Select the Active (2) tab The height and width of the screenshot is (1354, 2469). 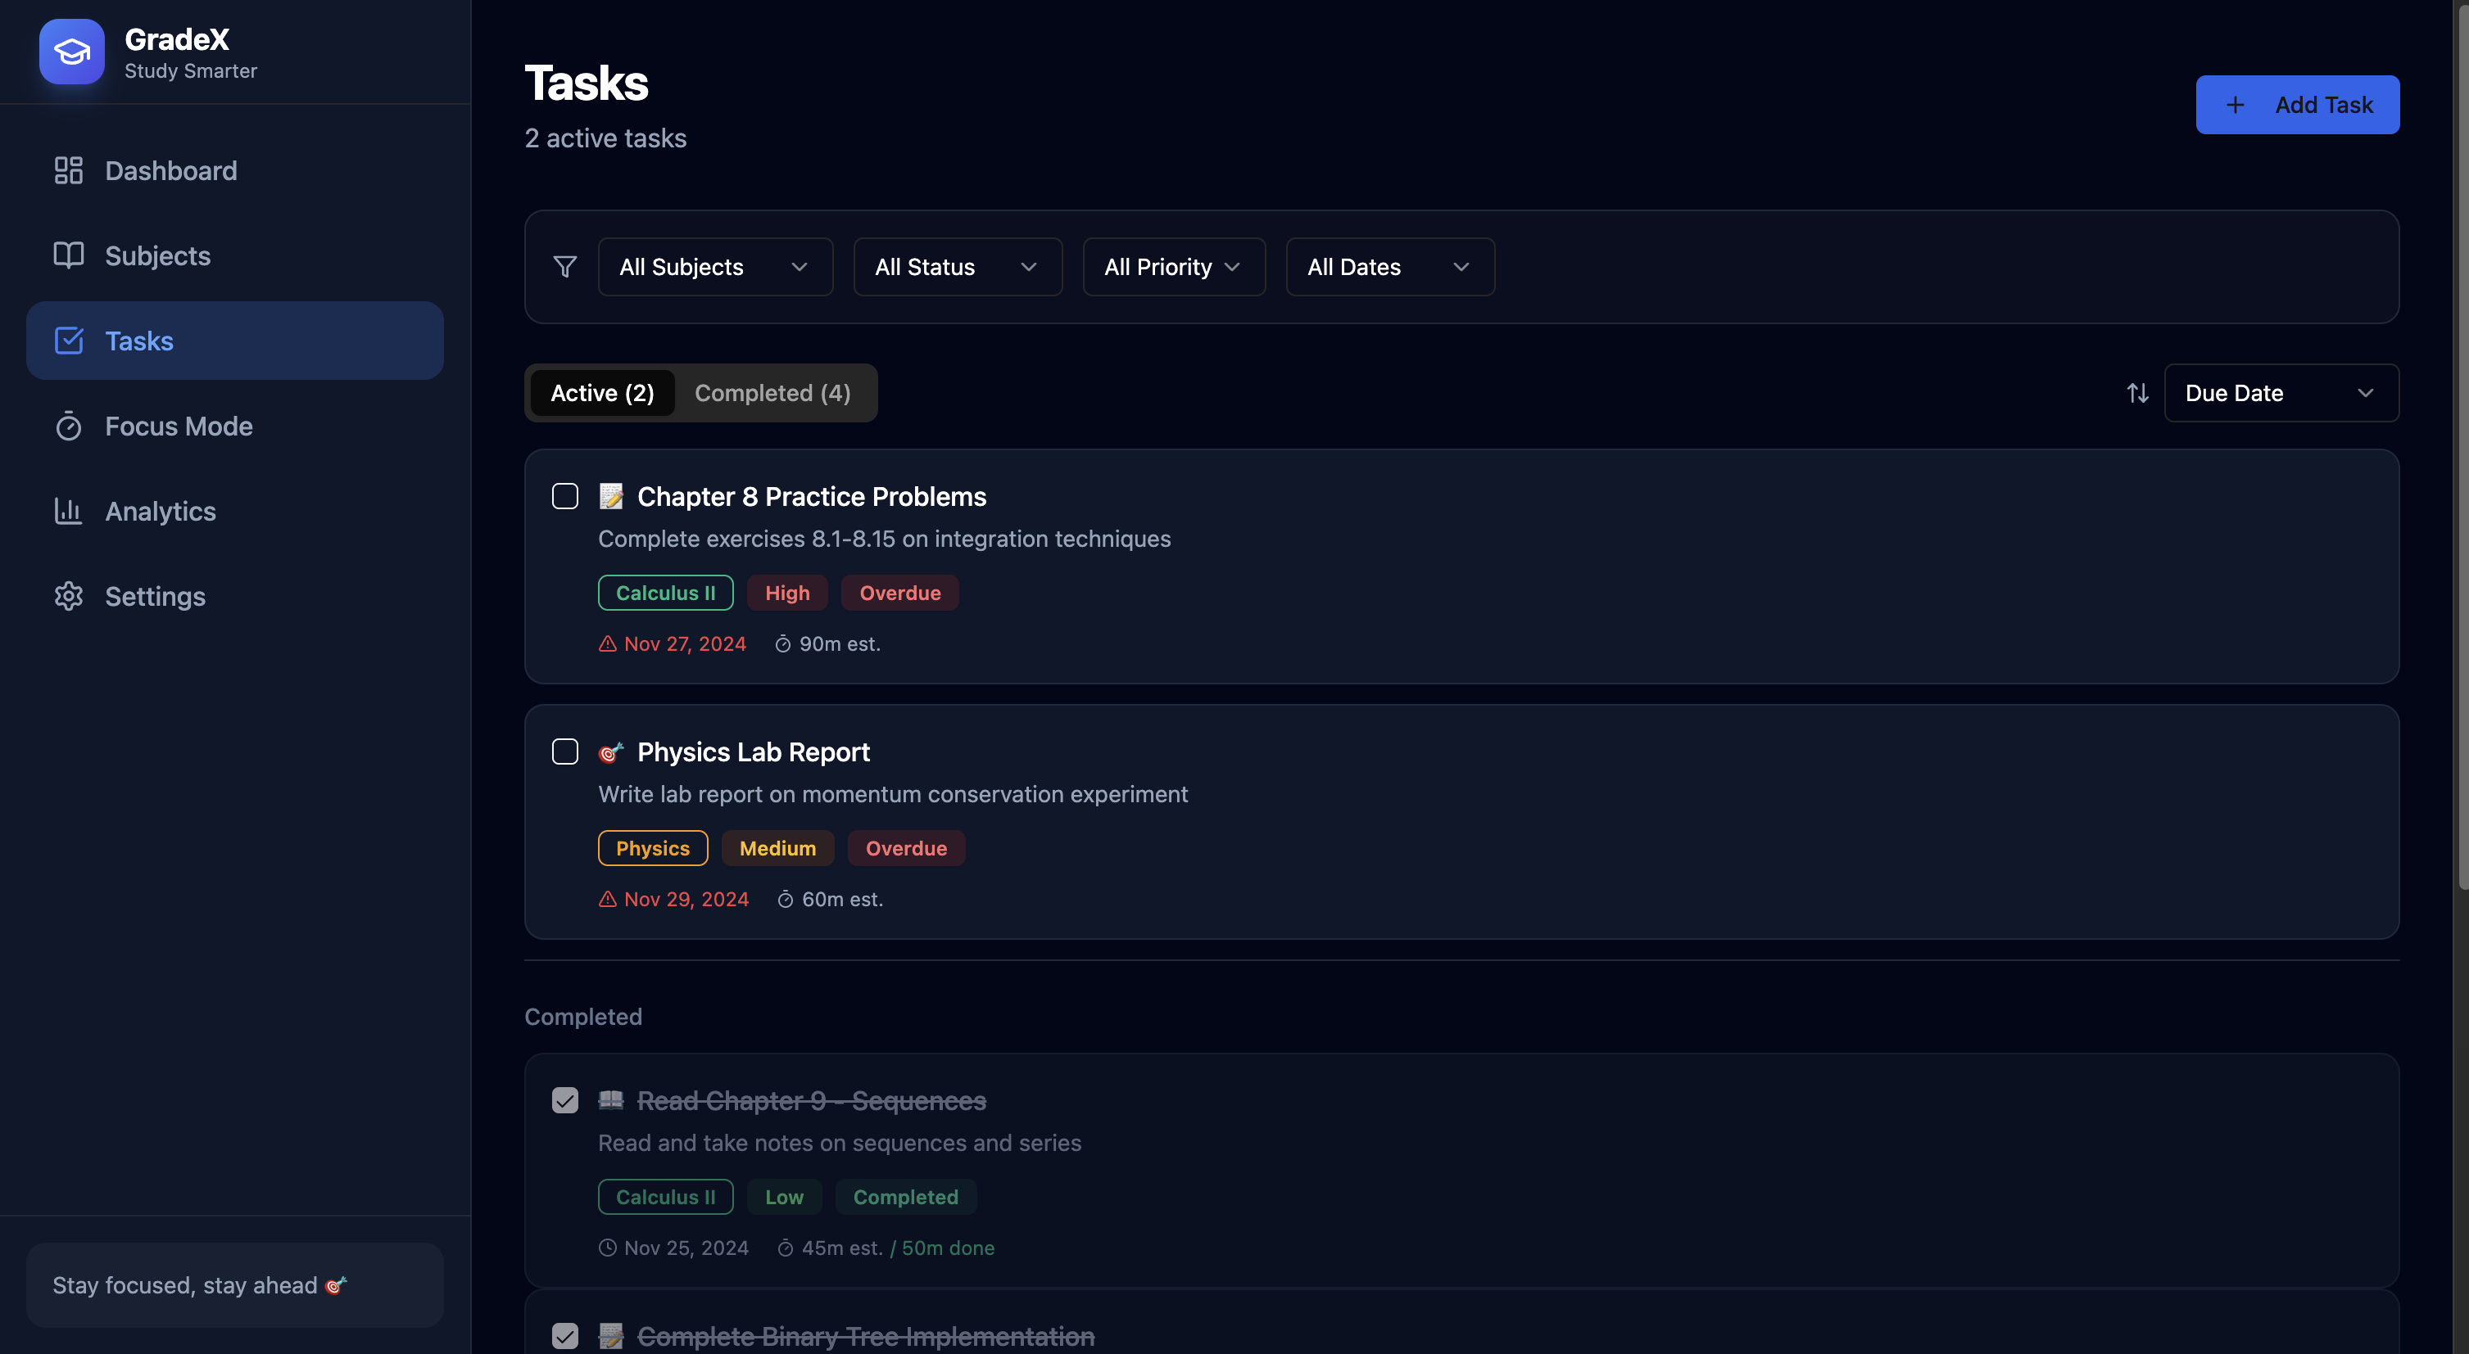(x=602, y=394)
